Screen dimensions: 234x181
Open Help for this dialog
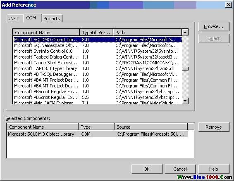(214, 169)
